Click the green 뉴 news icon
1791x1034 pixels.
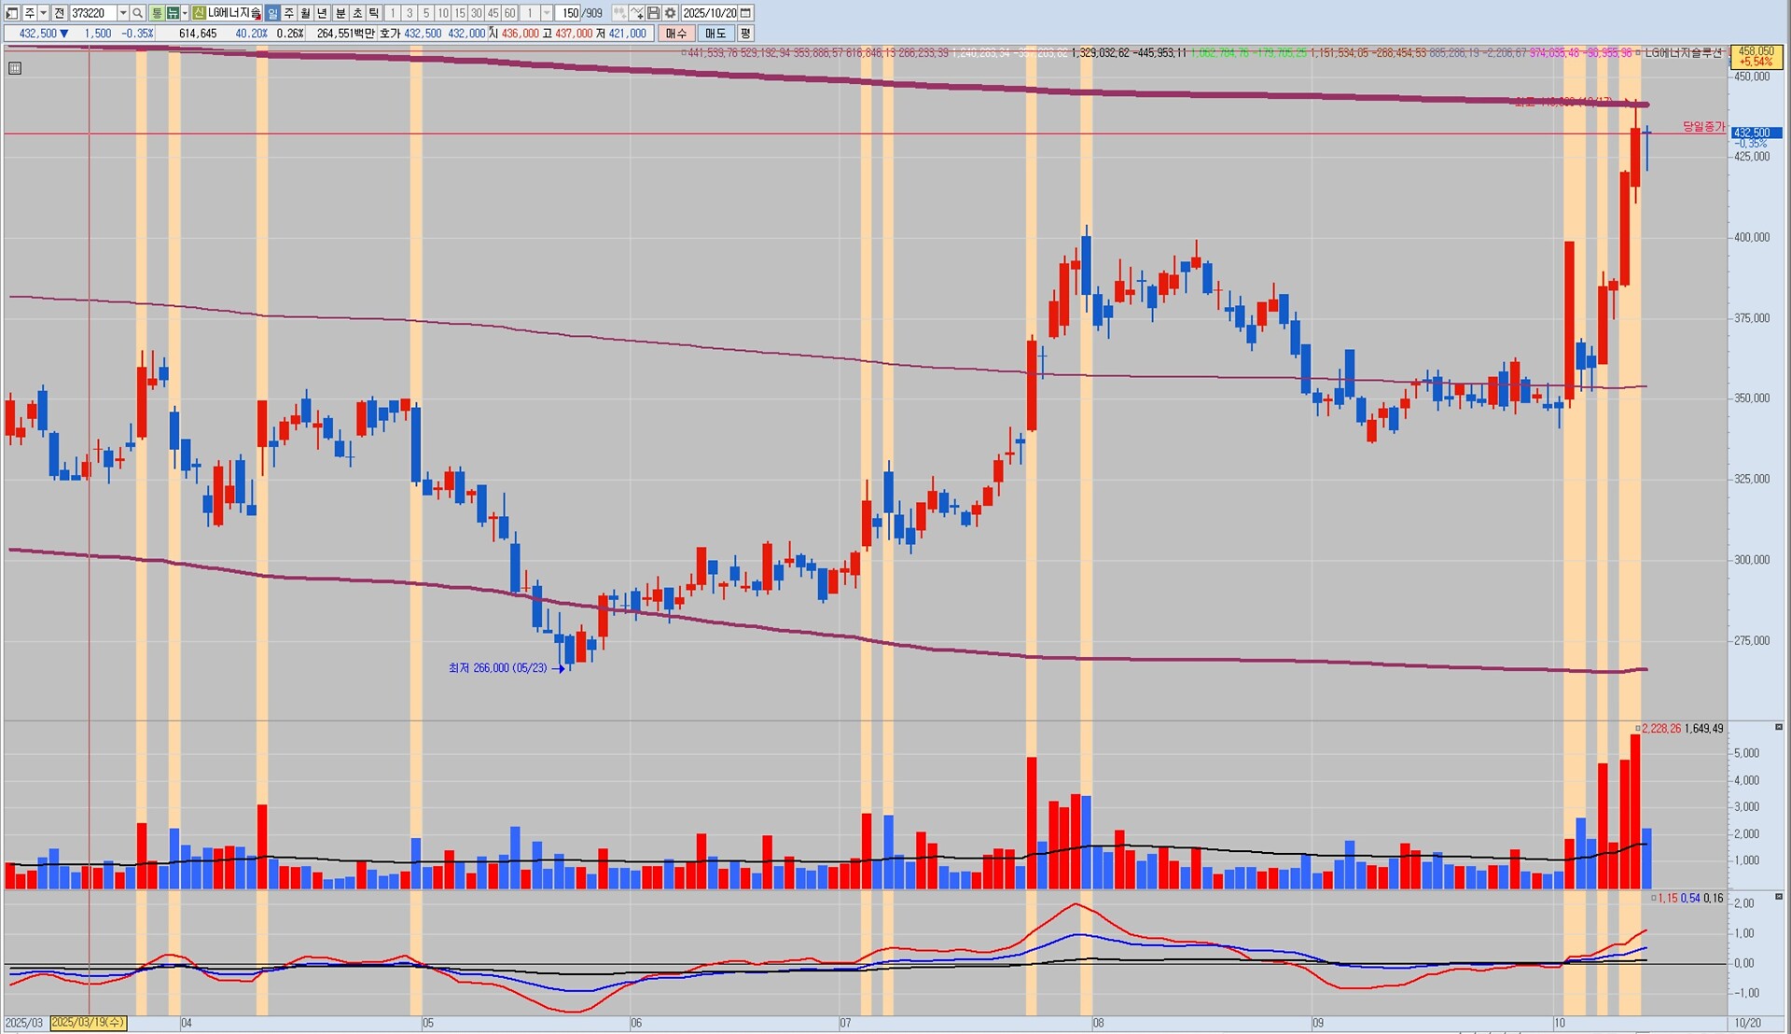click(173, 13)
